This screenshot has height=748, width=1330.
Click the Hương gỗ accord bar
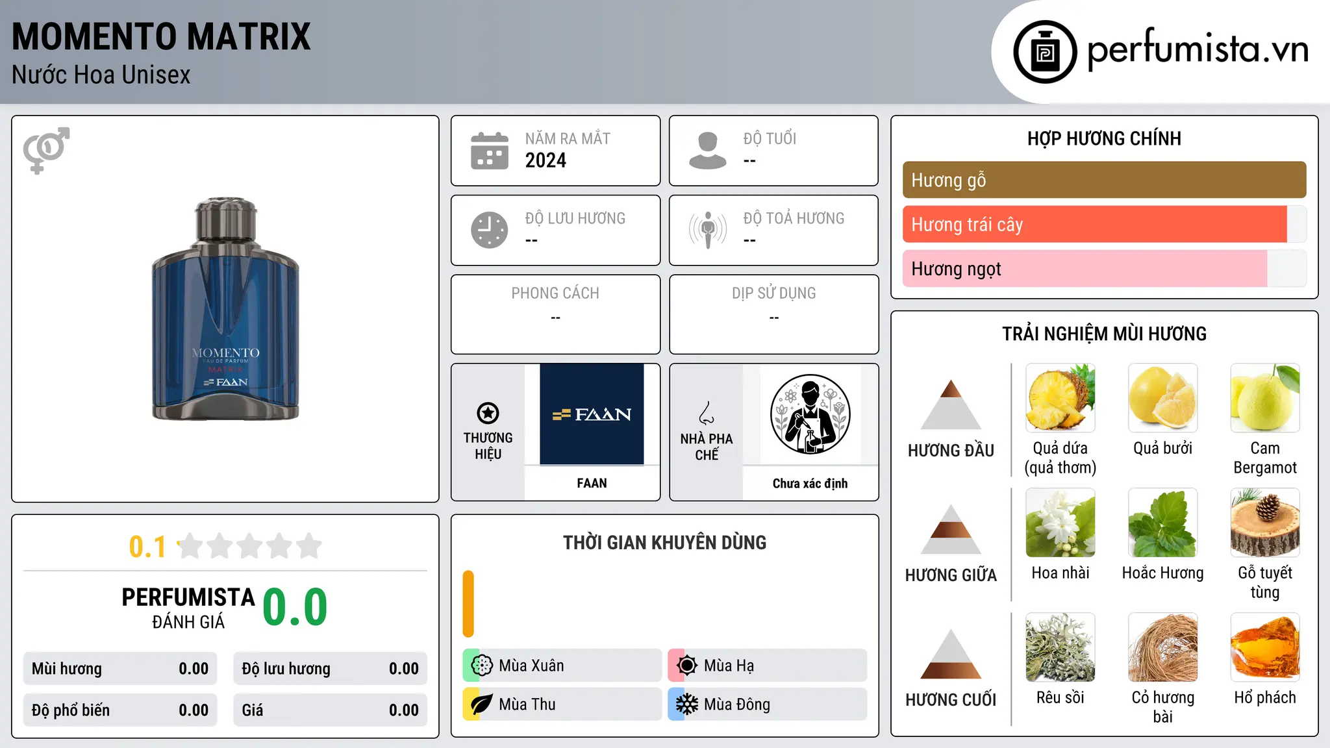point(1105,180)
